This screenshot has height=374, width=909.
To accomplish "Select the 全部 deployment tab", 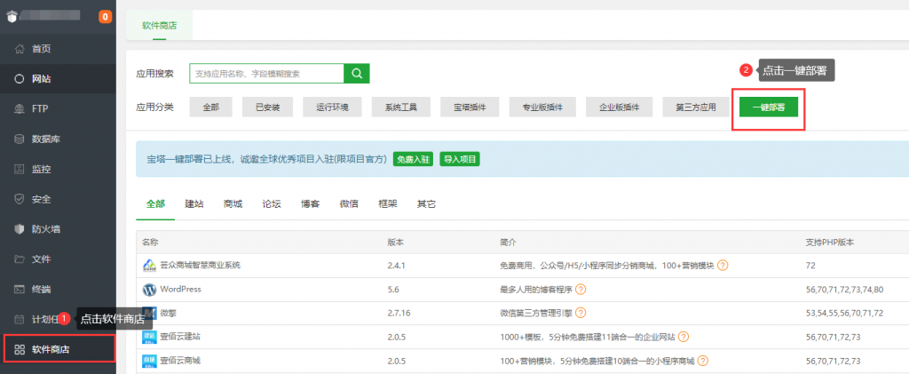I will click(x=155, y=204).
